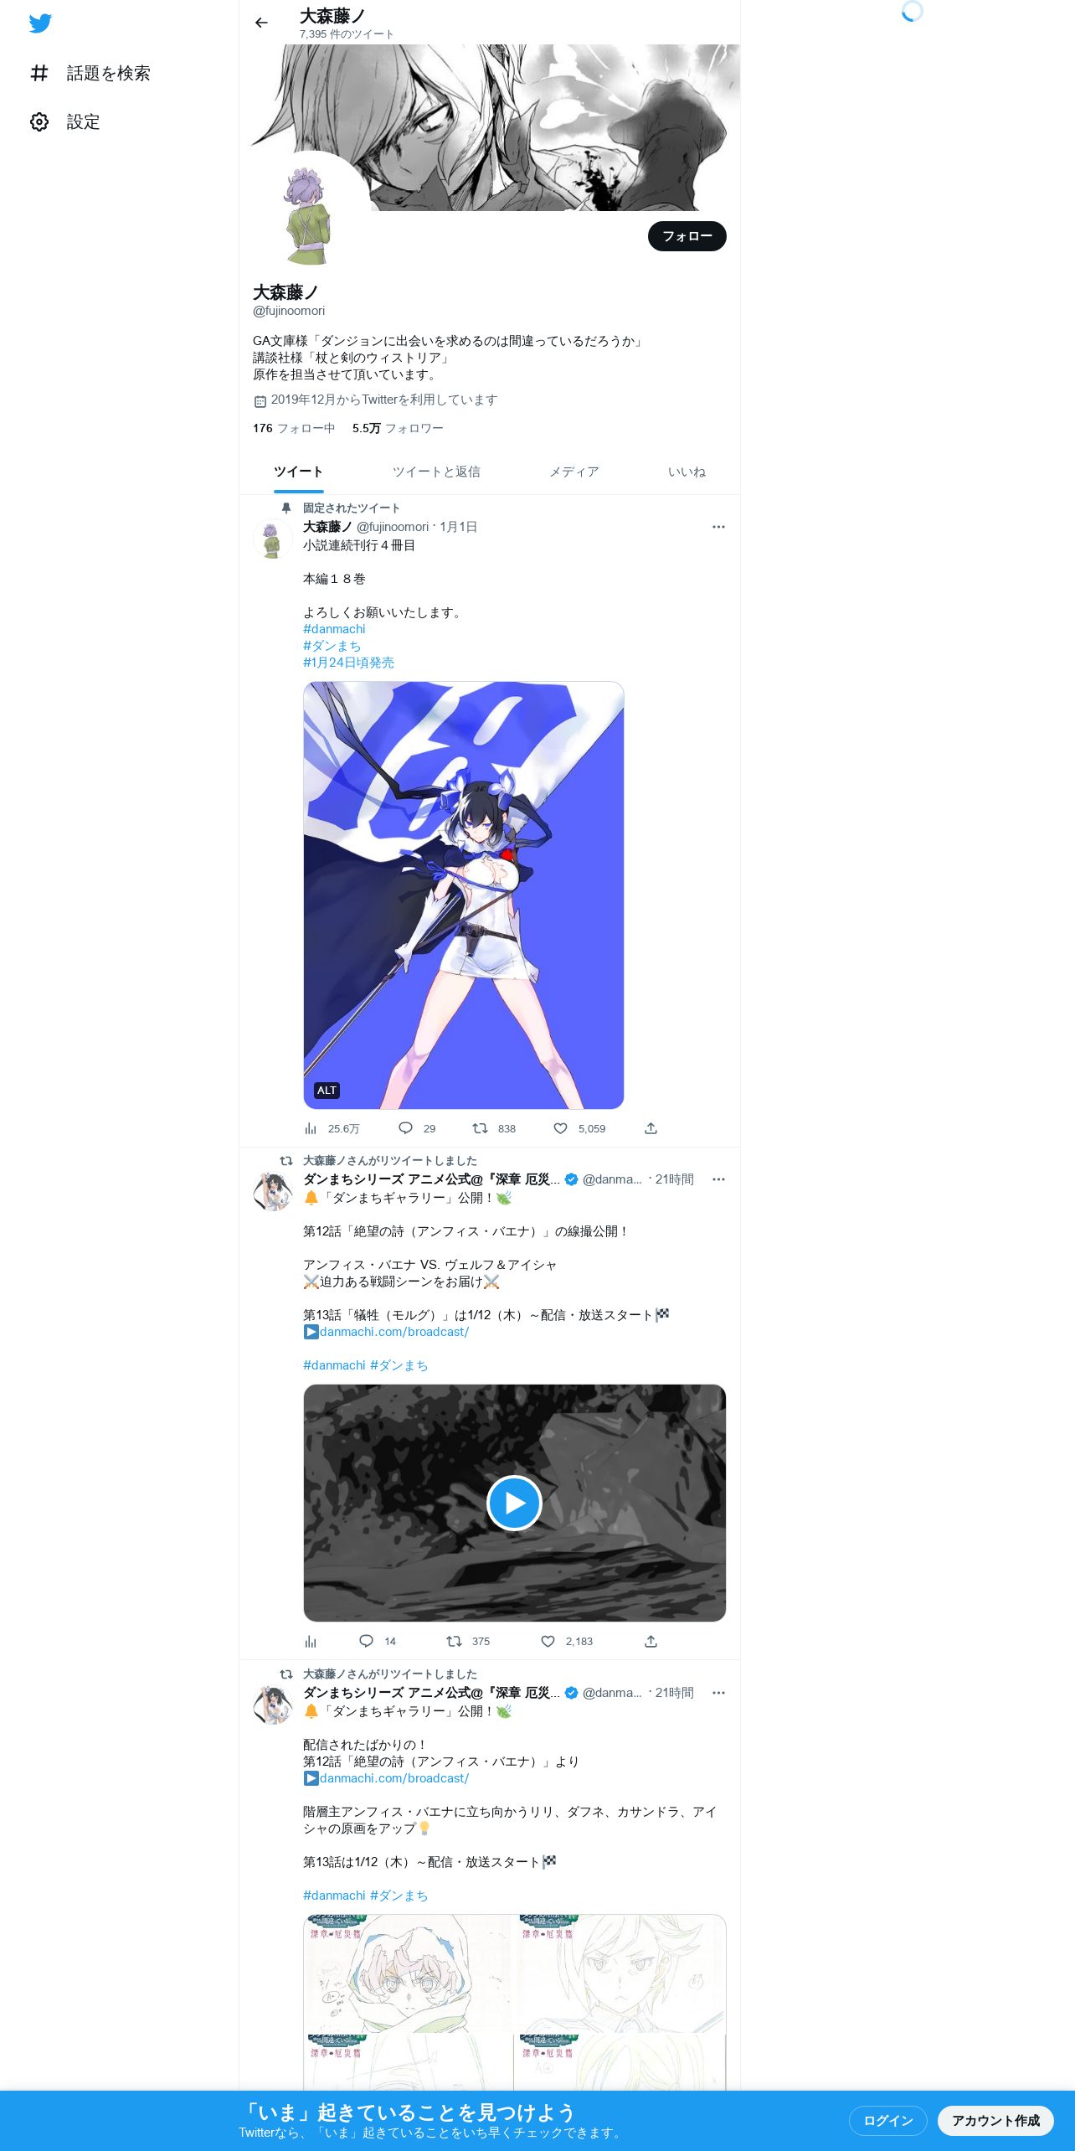This screenshot has height=2151, width=1075.
Task: Open the いいね tab
Action: [687, 472]
